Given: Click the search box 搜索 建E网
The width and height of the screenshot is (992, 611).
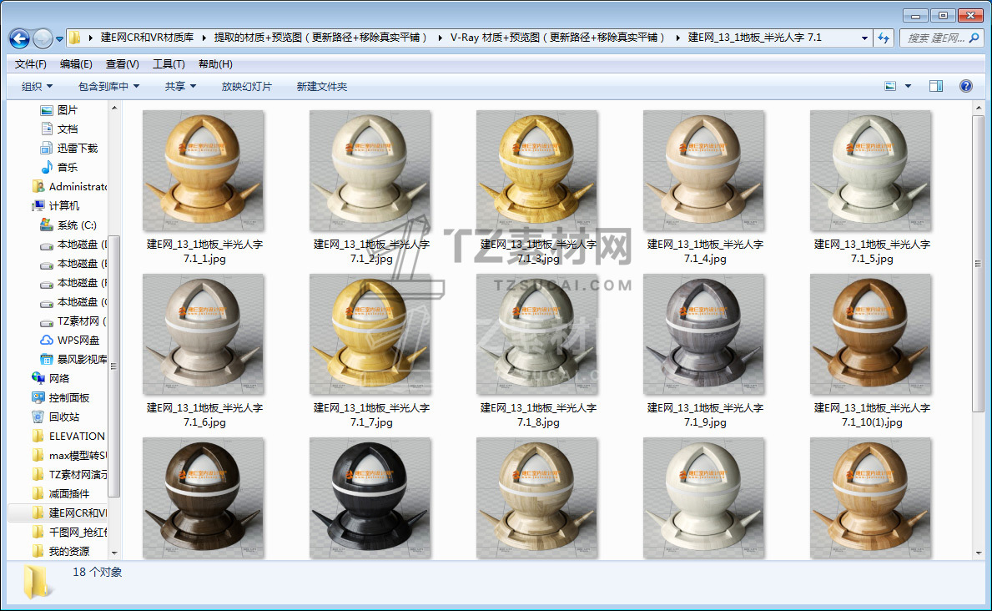Looking at the screenshot, I should pos(934,38).
